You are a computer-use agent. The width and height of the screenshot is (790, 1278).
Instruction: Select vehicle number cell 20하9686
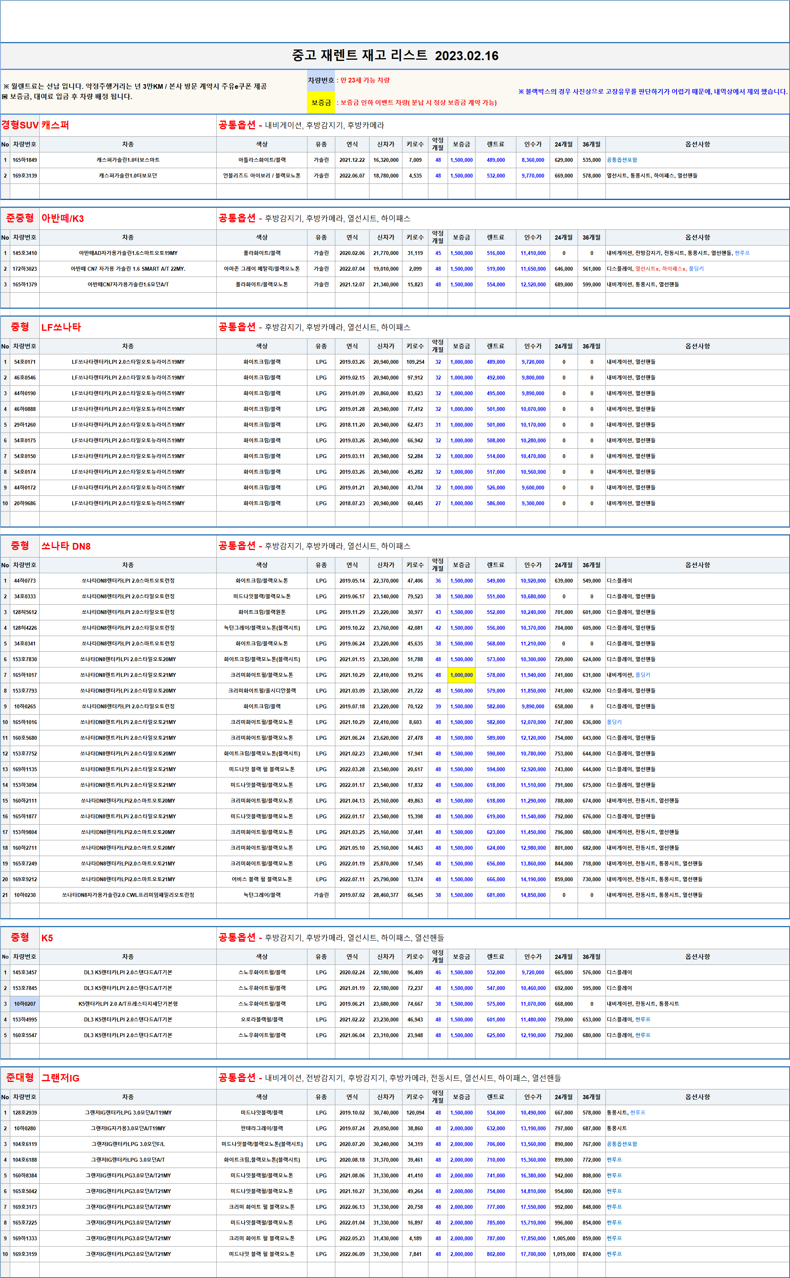25,503
